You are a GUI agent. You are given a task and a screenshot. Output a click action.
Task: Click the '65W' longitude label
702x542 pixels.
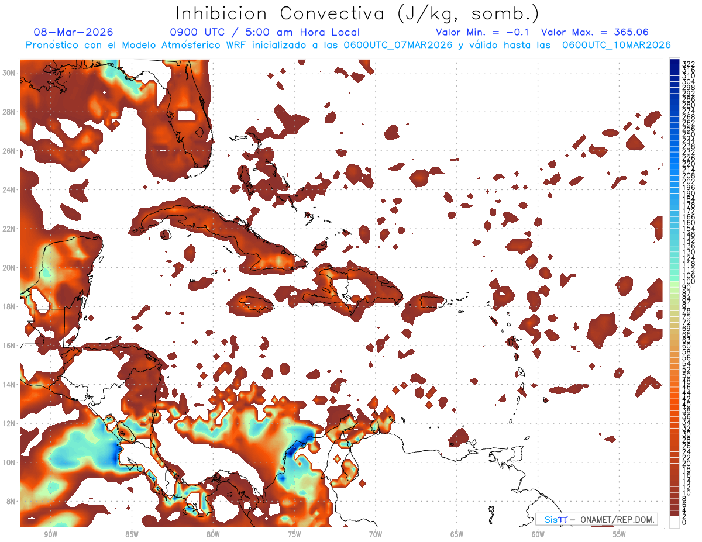(x=457, y=534)
